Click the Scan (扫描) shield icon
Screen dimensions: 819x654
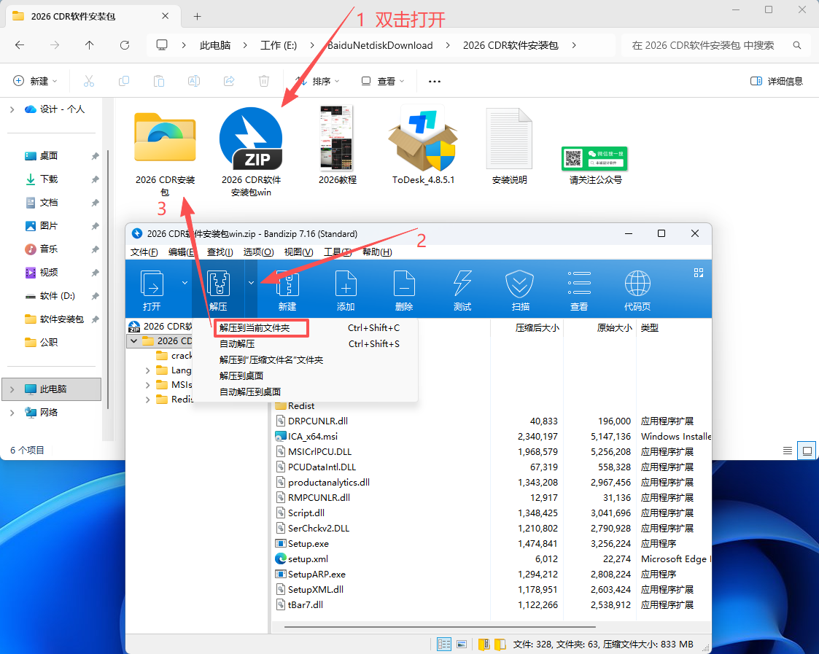coord(520,284)
